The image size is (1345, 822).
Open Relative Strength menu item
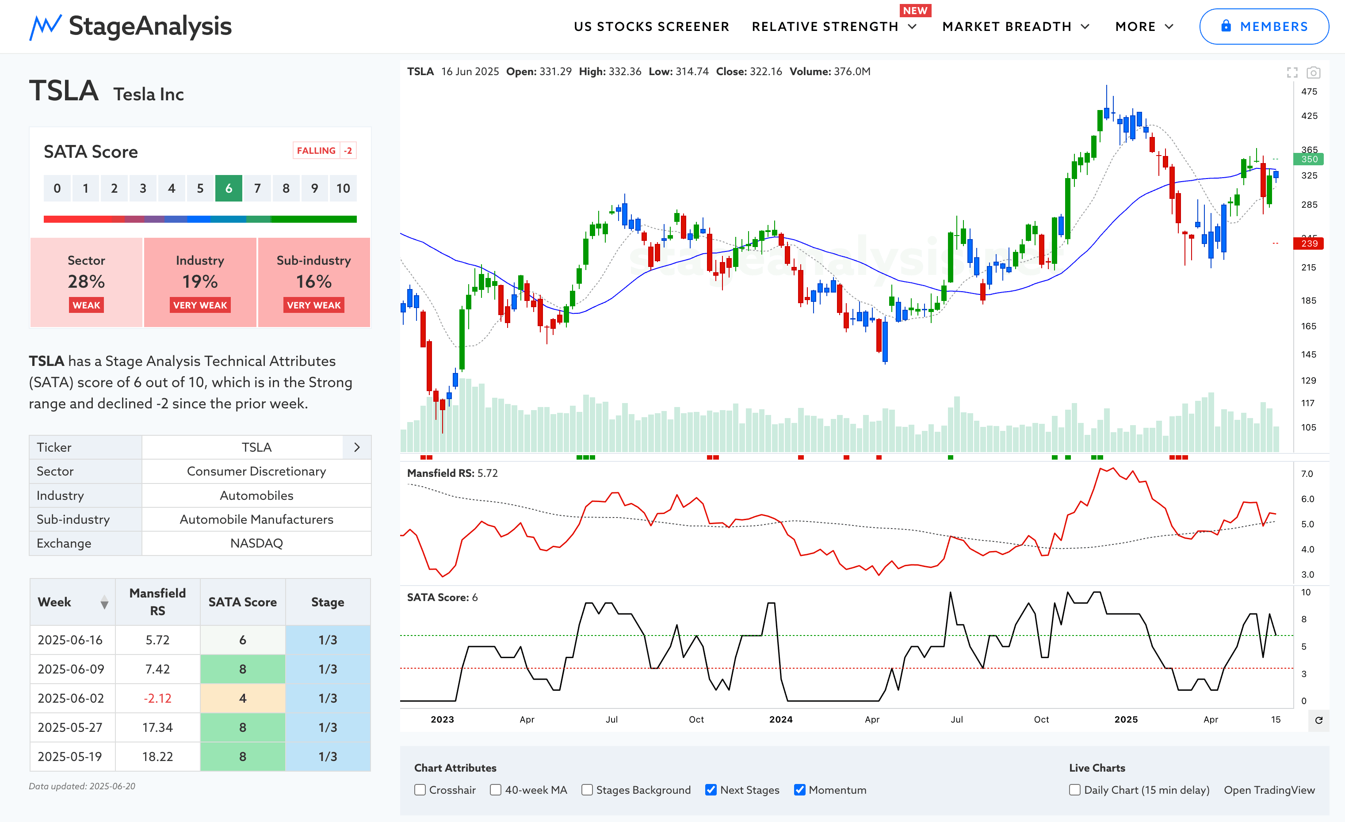click(825, 27)
